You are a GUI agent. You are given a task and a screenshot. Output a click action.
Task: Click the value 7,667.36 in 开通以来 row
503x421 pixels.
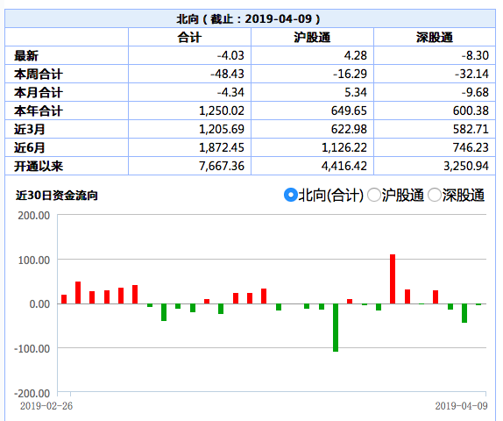tap(222, 166)
